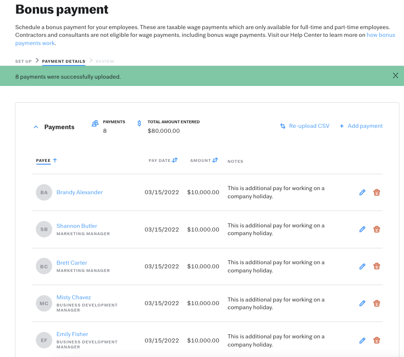
Task: Click Brandy Alexander's $10,000.00 amount
Action: [203, 192]
